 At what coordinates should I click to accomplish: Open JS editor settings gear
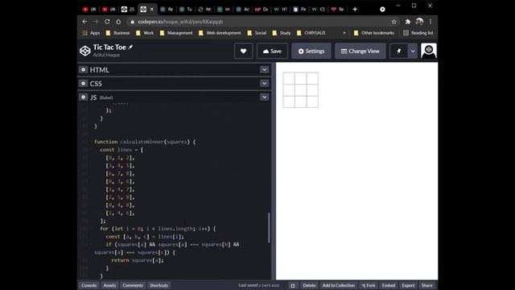(x=83, y=97)
